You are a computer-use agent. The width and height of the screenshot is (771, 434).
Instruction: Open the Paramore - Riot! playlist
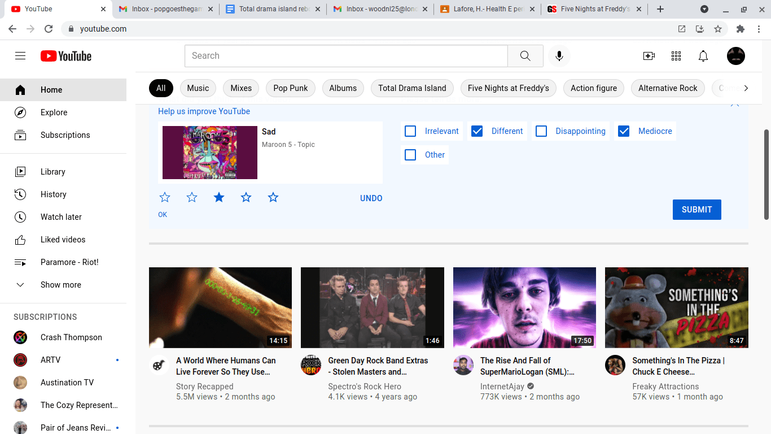(63, 262)
